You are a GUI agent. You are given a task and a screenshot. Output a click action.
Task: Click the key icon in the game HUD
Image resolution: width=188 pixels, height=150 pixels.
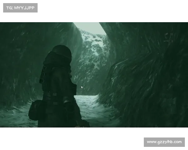coord(166,41)
